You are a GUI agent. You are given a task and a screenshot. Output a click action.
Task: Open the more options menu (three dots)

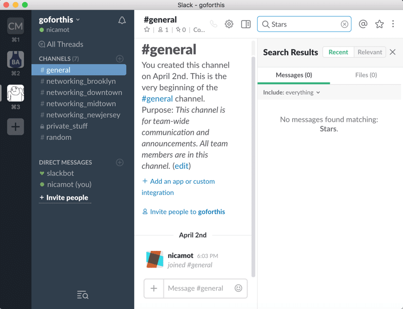coord(393,24)
